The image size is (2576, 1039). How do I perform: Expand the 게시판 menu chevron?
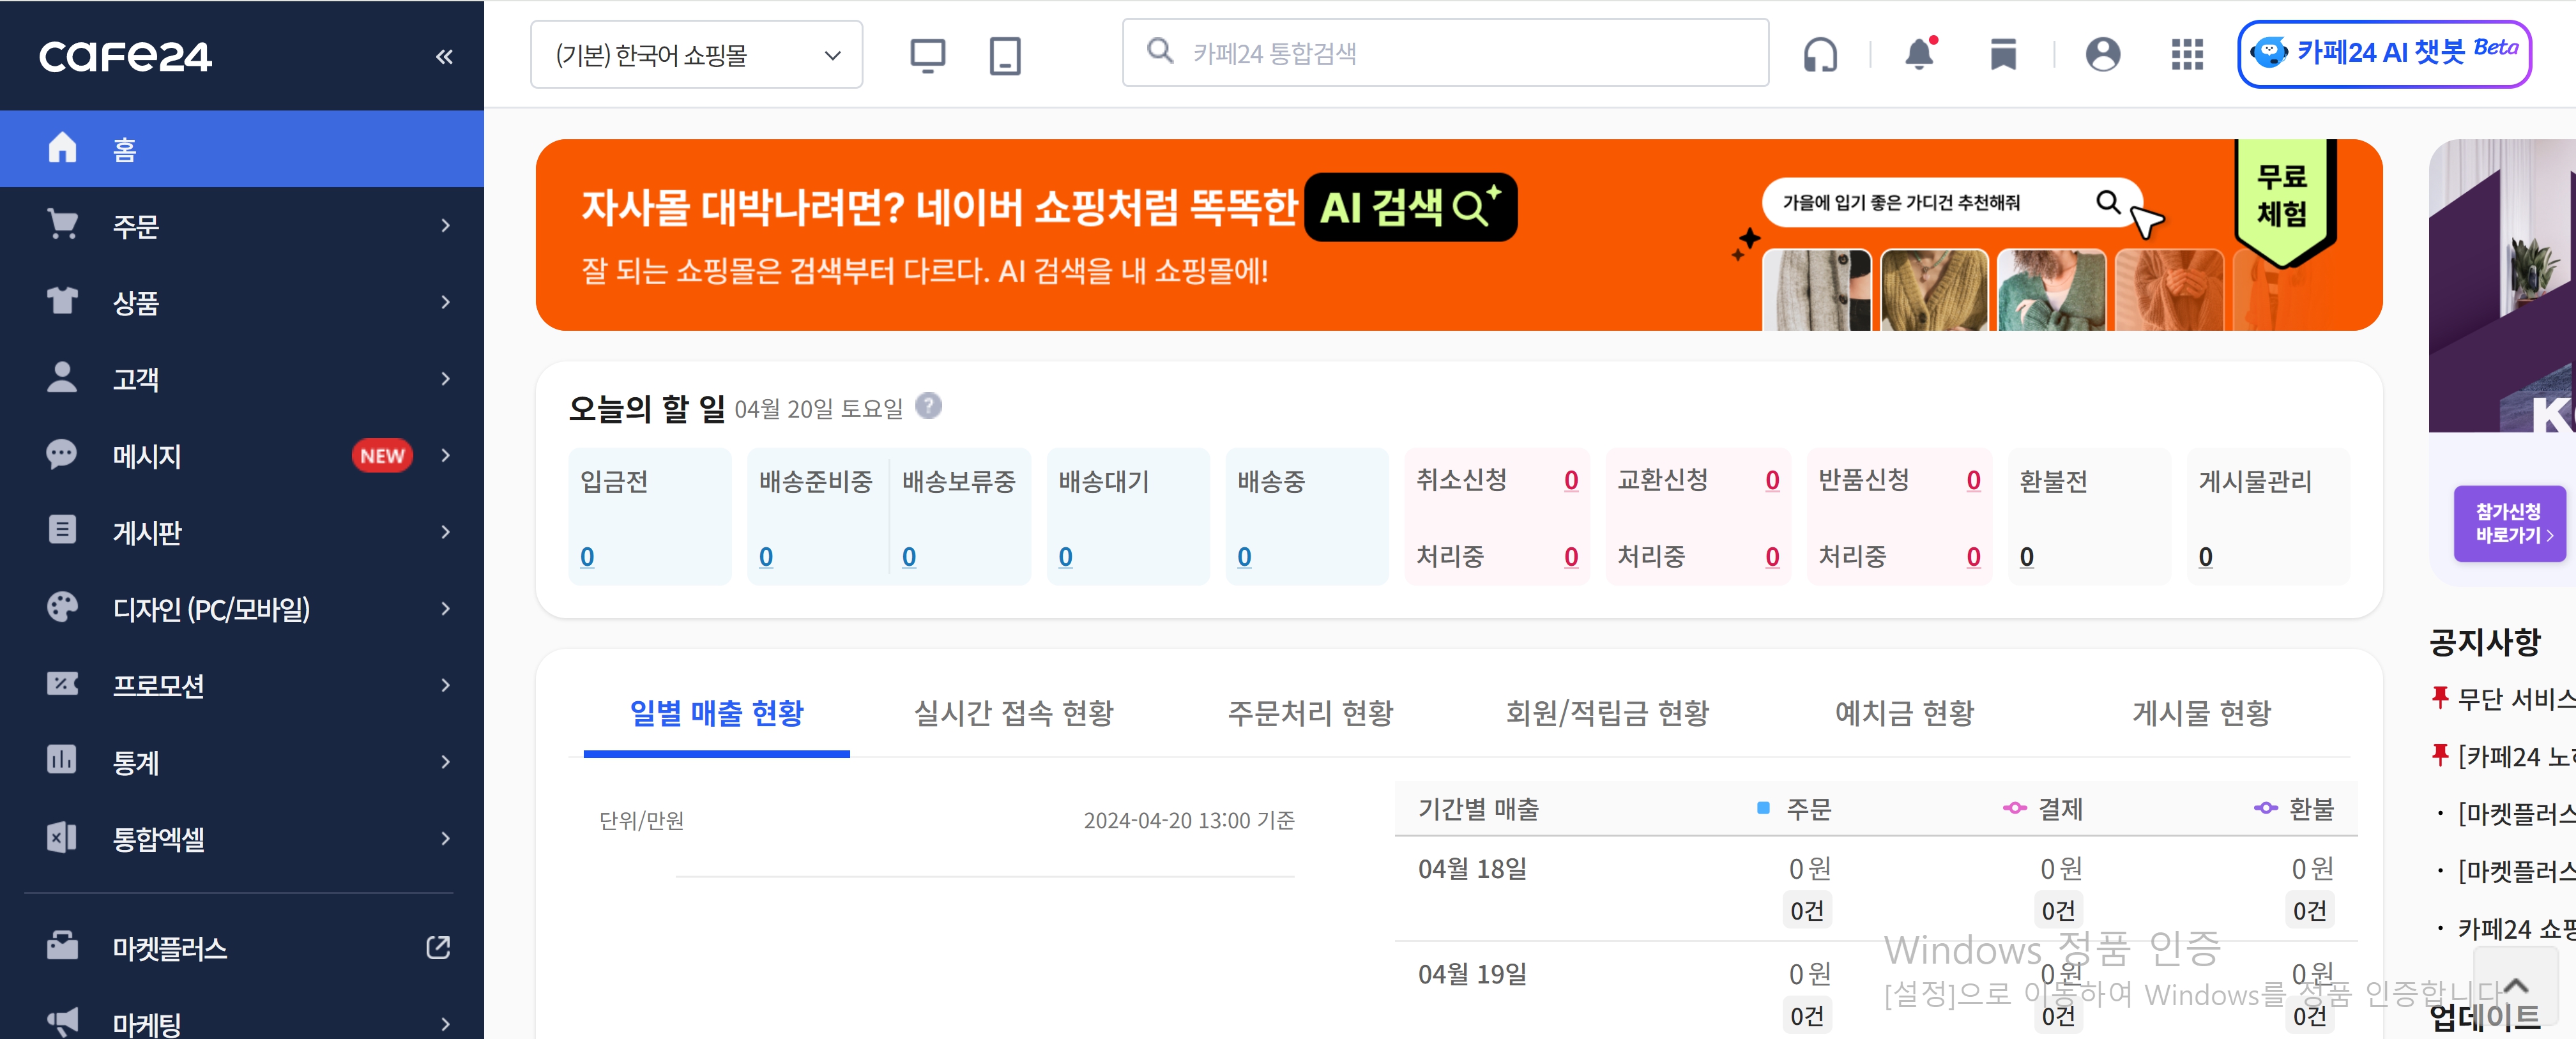tap(445, 531)
